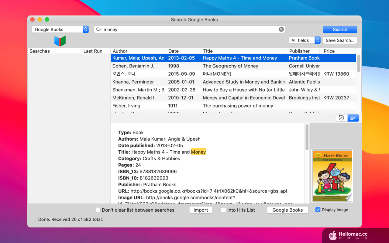Screen dimensions: 389x243
Task: Clear the search field with the X icon
Action: coord(281,29)
